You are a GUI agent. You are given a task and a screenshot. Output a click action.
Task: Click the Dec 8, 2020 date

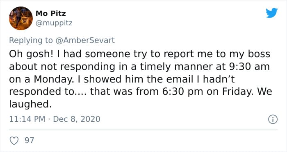(x=77, y=119)
